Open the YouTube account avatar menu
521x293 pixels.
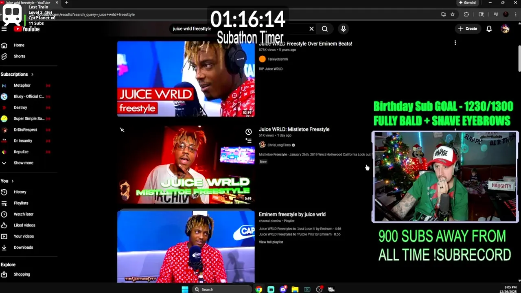coord(505,29)
